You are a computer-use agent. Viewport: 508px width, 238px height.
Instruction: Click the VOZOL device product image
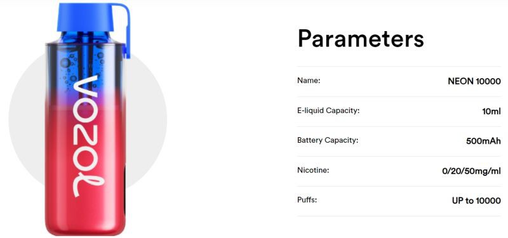88,119
